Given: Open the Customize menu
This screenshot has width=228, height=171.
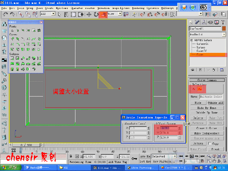Looking at the screenshot, I should (x=153, y=8).
